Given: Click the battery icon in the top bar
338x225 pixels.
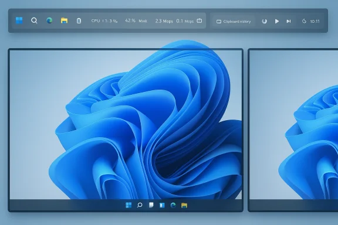Looking at the screenshot, I should [x=79, y=21].
